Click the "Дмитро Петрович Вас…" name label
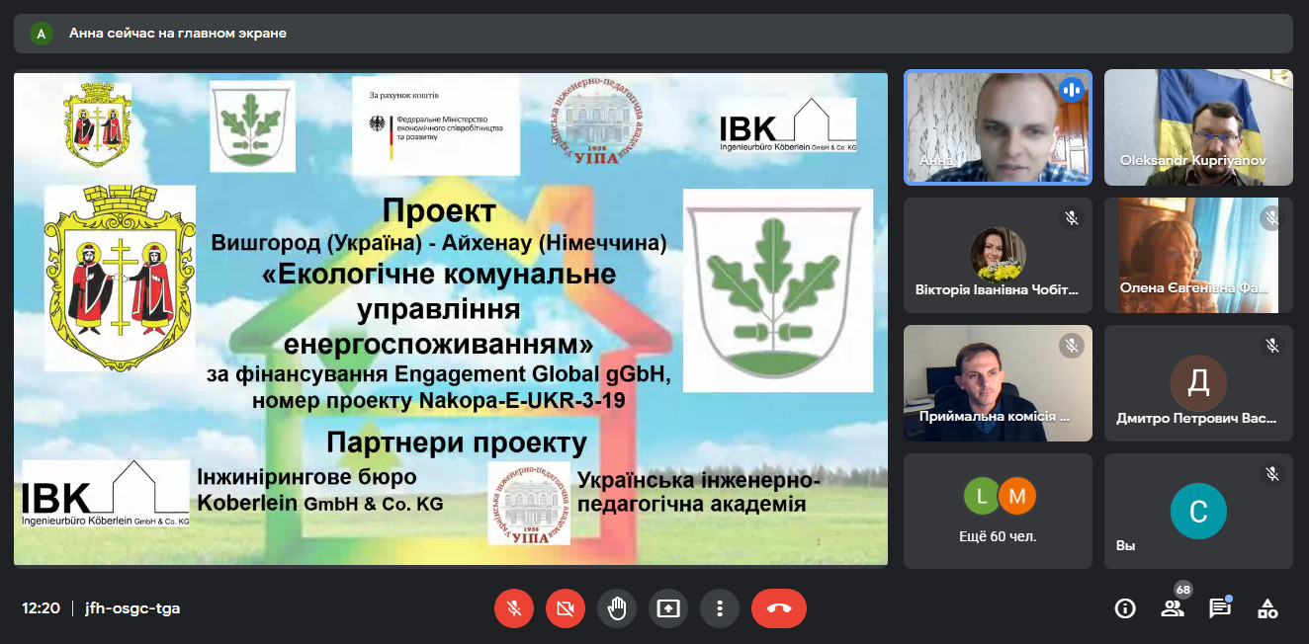The image size is (1309, 644). (x=1196, y=418)
